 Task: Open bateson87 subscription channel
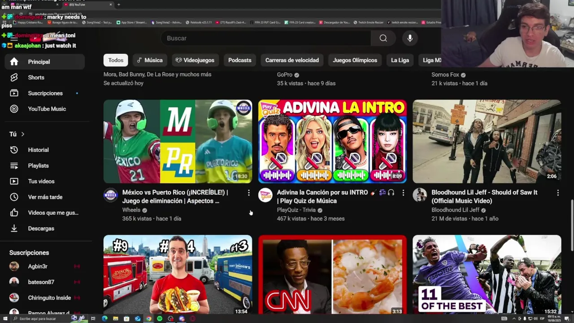click(45, 282)
